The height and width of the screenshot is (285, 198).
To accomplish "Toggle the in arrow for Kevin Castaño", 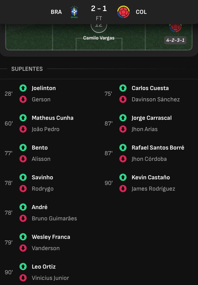I will point(123,177).
